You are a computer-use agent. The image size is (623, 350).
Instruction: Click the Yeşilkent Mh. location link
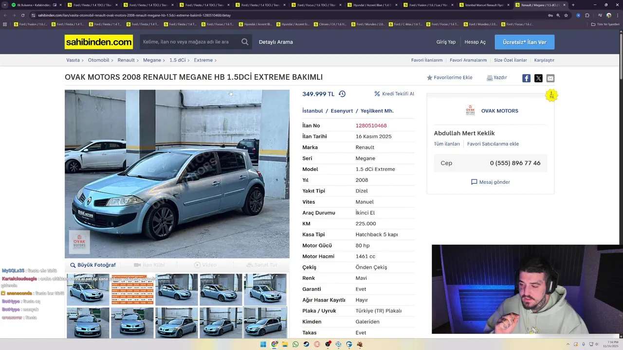pyautogui.click(x=377, y=111)
